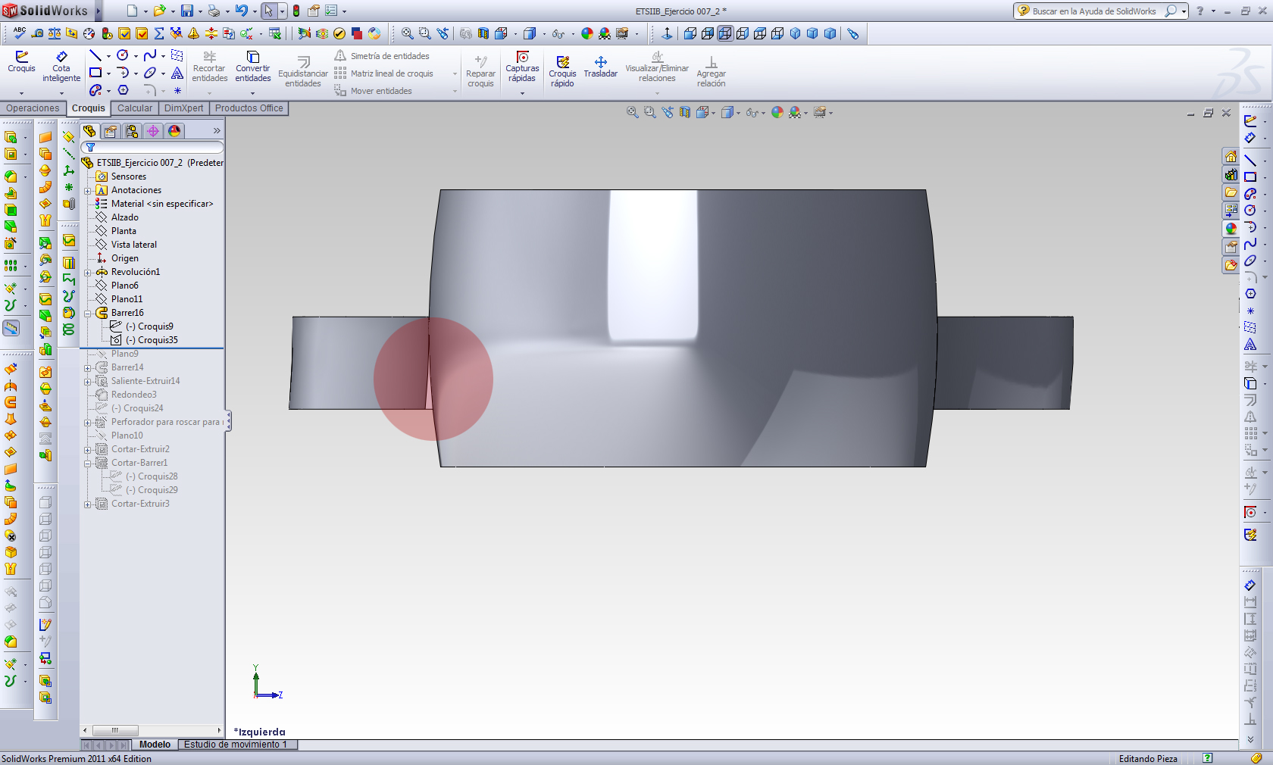Image resolution: width=1273 pixels, height=765 pixels.
Task: Toggle the Front view cube button
Action: coord(690,33)
